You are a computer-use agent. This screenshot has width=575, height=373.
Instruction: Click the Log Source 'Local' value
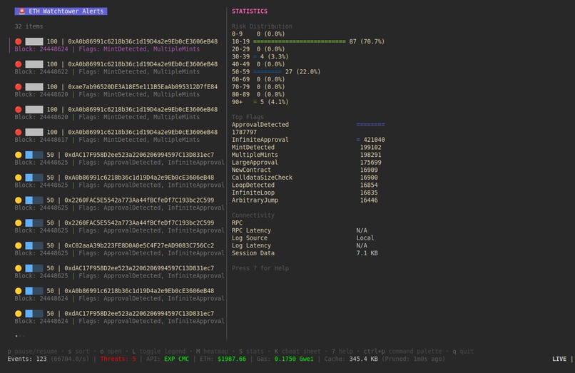click(365, 238)
